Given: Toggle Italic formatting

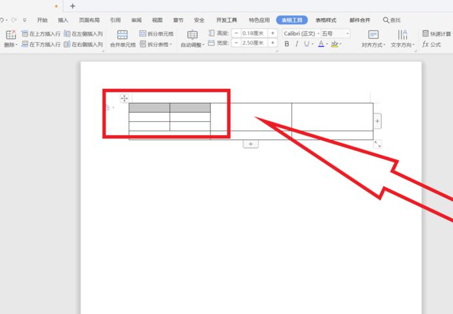Looking at the screenshot, I should pyautogui.click(x=297, y=44).
